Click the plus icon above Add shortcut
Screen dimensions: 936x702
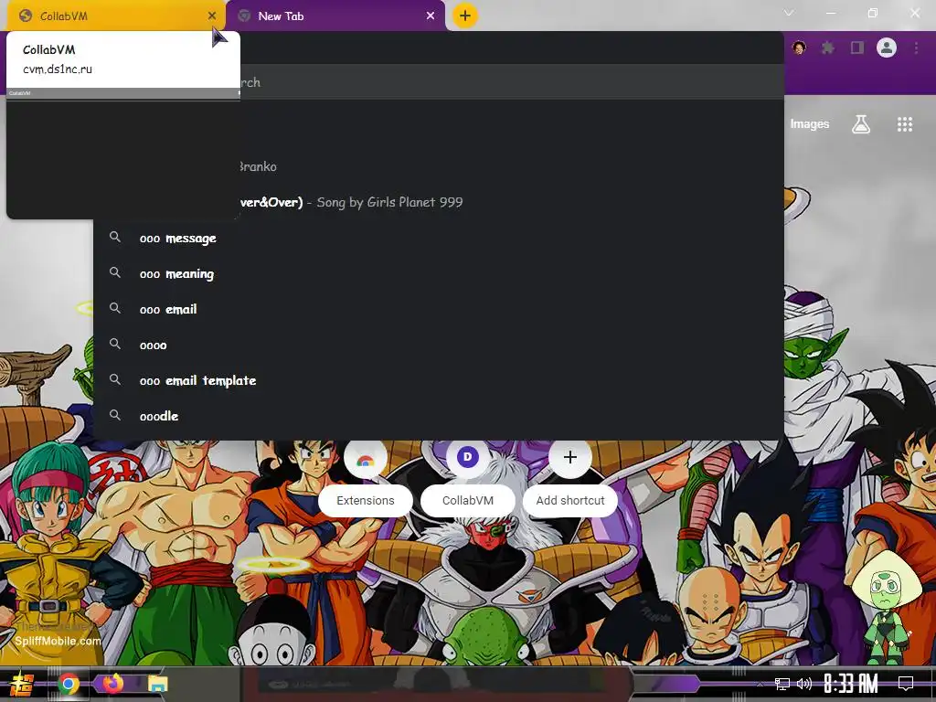(570, 458)
